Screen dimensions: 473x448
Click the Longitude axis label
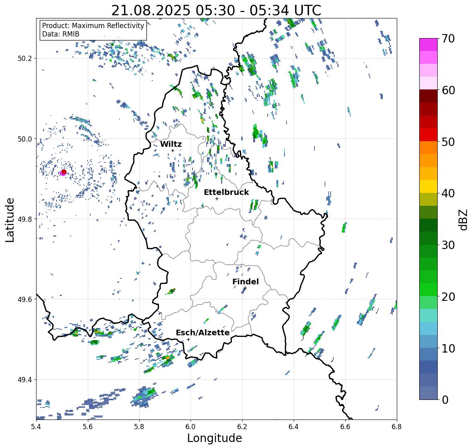[x=215, y=438]
